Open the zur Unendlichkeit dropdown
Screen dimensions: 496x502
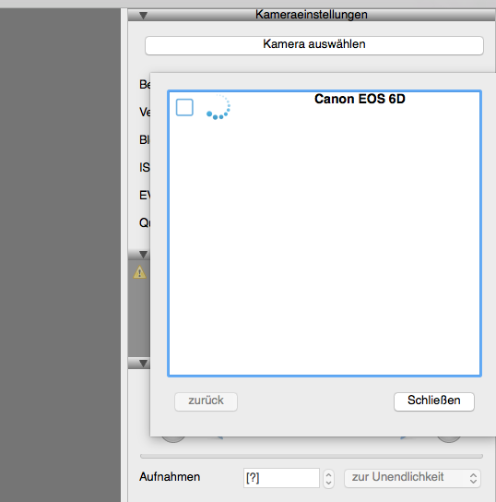coord(412,478)
